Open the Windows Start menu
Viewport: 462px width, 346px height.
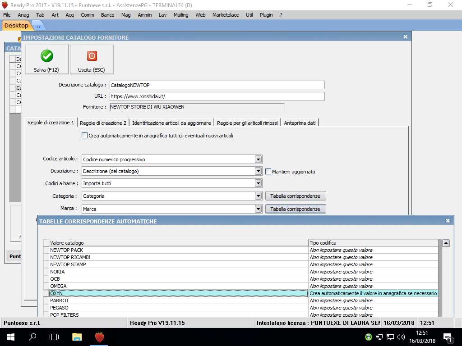11,337
